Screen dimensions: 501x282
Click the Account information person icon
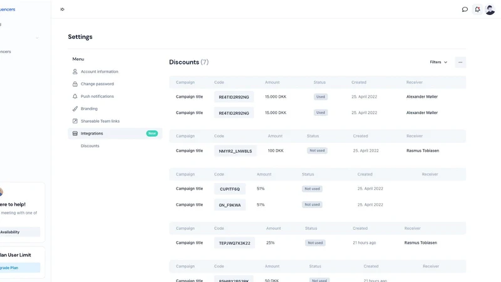point(75,71)
